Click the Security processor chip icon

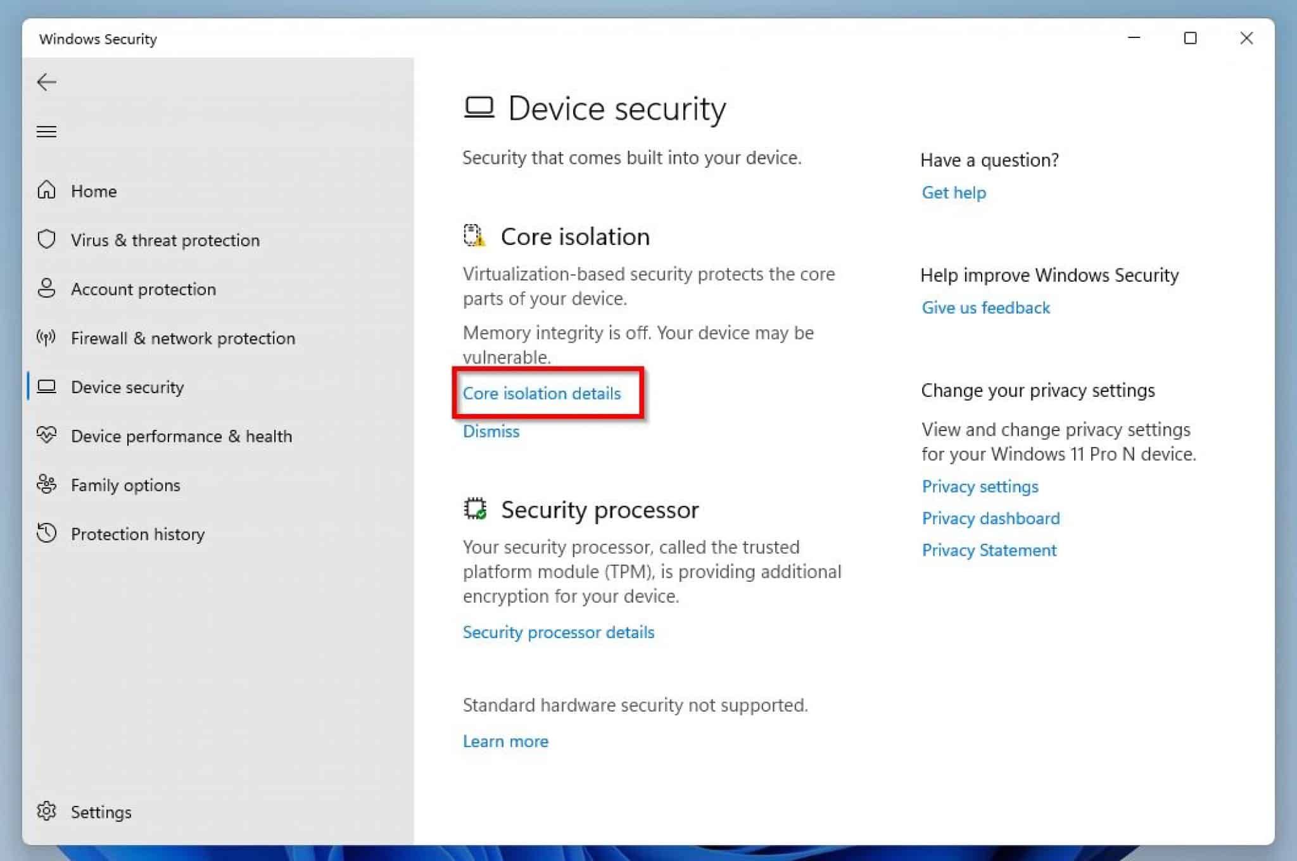(474, 509)
